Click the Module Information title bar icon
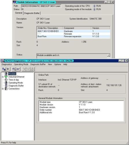This screenshot has width=129, height=145. 14,2
